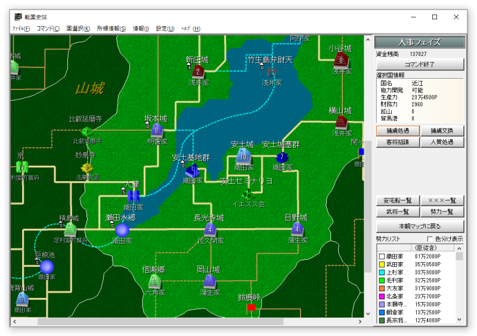Image resolution: width=477 pixels, height=336 pixels.
Task: Click the Okayama castle icon (岡山城)
Action: point(210,282)
